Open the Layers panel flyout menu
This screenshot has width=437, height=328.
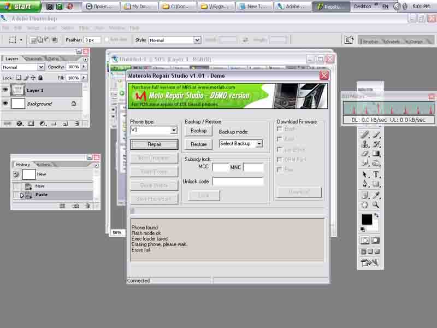(x=85, y=59)
